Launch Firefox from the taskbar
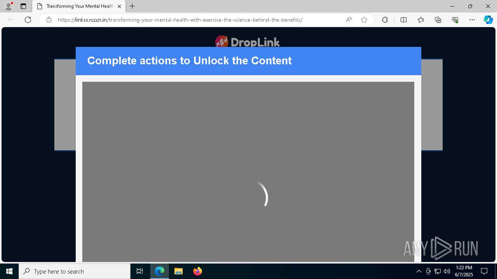Screen dimensions: 497x279 (x=198, y=271)
